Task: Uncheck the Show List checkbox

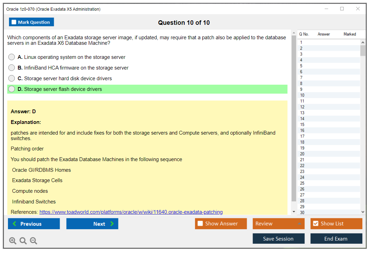Action: click(x=315, y=224)
